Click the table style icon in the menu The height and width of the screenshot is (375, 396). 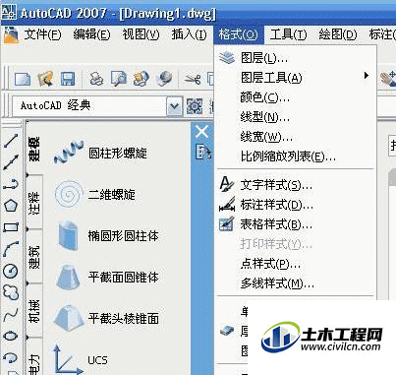pyautogui.click(x=227, y=224)
